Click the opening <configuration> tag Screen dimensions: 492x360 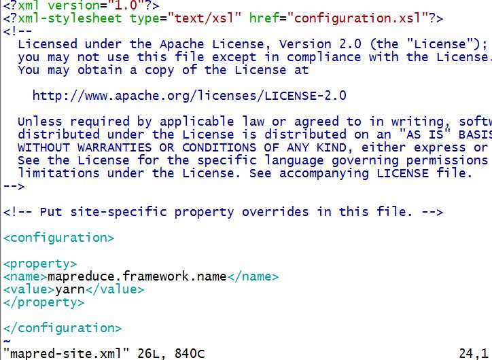pyautogui.click(x=58, y=238)
